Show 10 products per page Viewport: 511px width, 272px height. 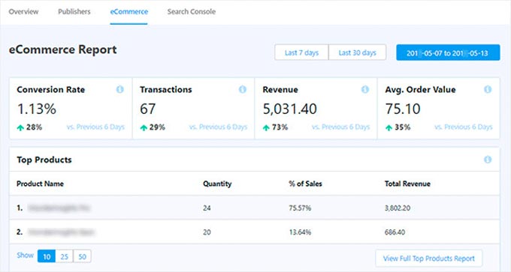click(x=47, y=256)
